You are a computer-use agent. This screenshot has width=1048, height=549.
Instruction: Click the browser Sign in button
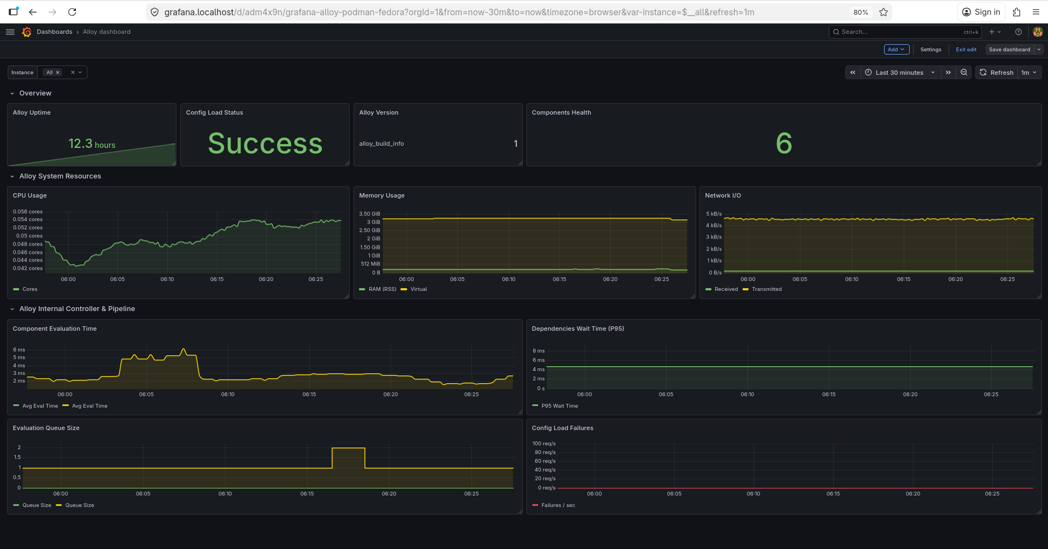(981, 12)
